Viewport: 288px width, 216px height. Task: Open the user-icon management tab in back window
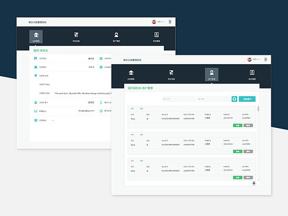click(116, 37)
